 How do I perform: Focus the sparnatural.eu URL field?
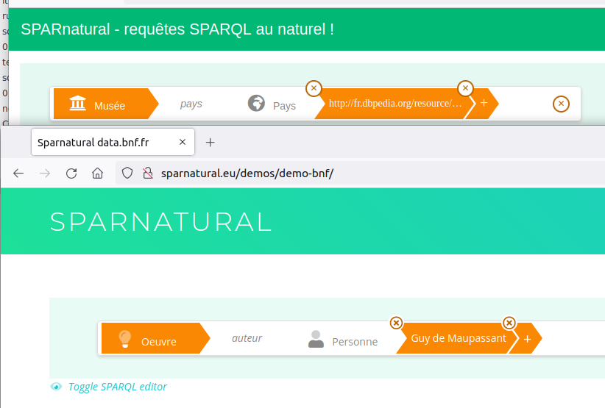pyautogui.click(x=361, y=173)
